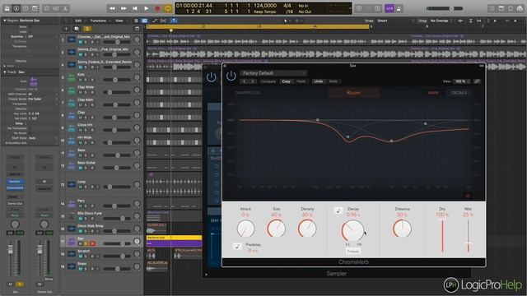Image resolution: width=527 pixels, height=296 pixels.
Task: Toggle record enable R on Sax track
Action: pyautogui.click(x=92, y=243)
